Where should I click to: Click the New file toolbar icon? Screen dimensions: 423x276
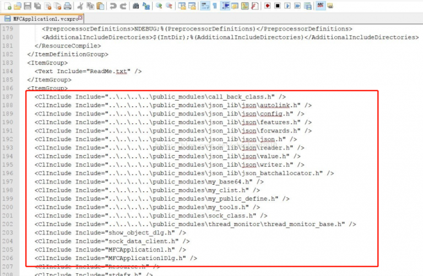pyautogui.click(x=7, y=6)
